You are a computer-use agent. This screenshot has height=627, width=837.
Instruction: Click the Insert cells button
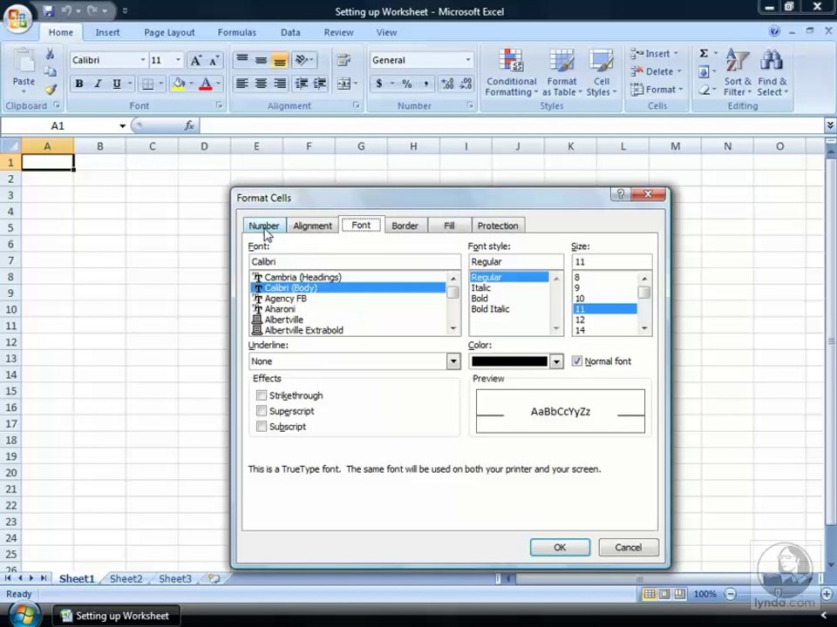[655, 54]
